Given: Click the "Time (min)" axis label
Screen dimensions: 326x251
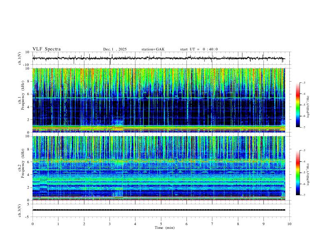Looking at the screenshot, I should point(165,228).
